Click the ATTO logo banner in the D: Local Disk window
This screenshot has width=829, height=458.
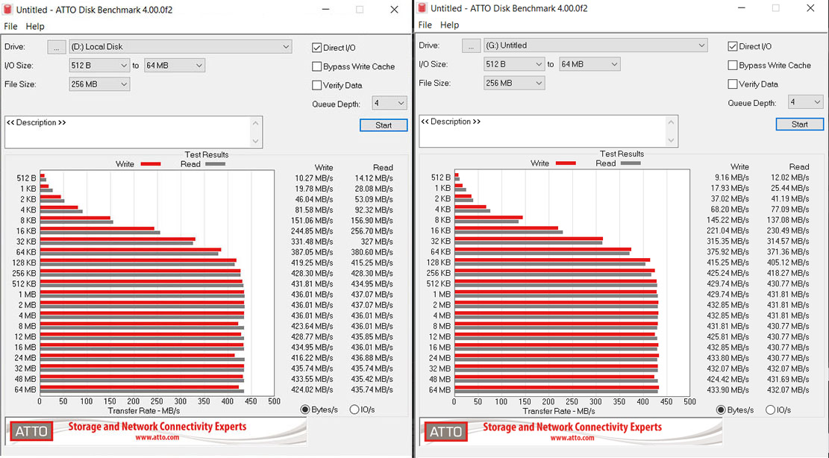tap(156, 431)
